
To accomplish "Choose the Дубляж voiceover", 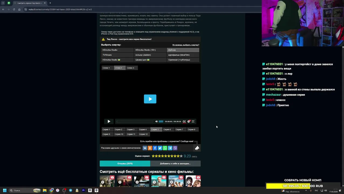I will tap(183, 50).
